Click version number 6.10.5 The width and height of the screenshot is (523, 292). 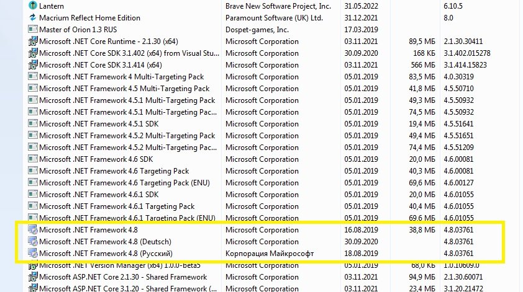[x=453, y=6]
